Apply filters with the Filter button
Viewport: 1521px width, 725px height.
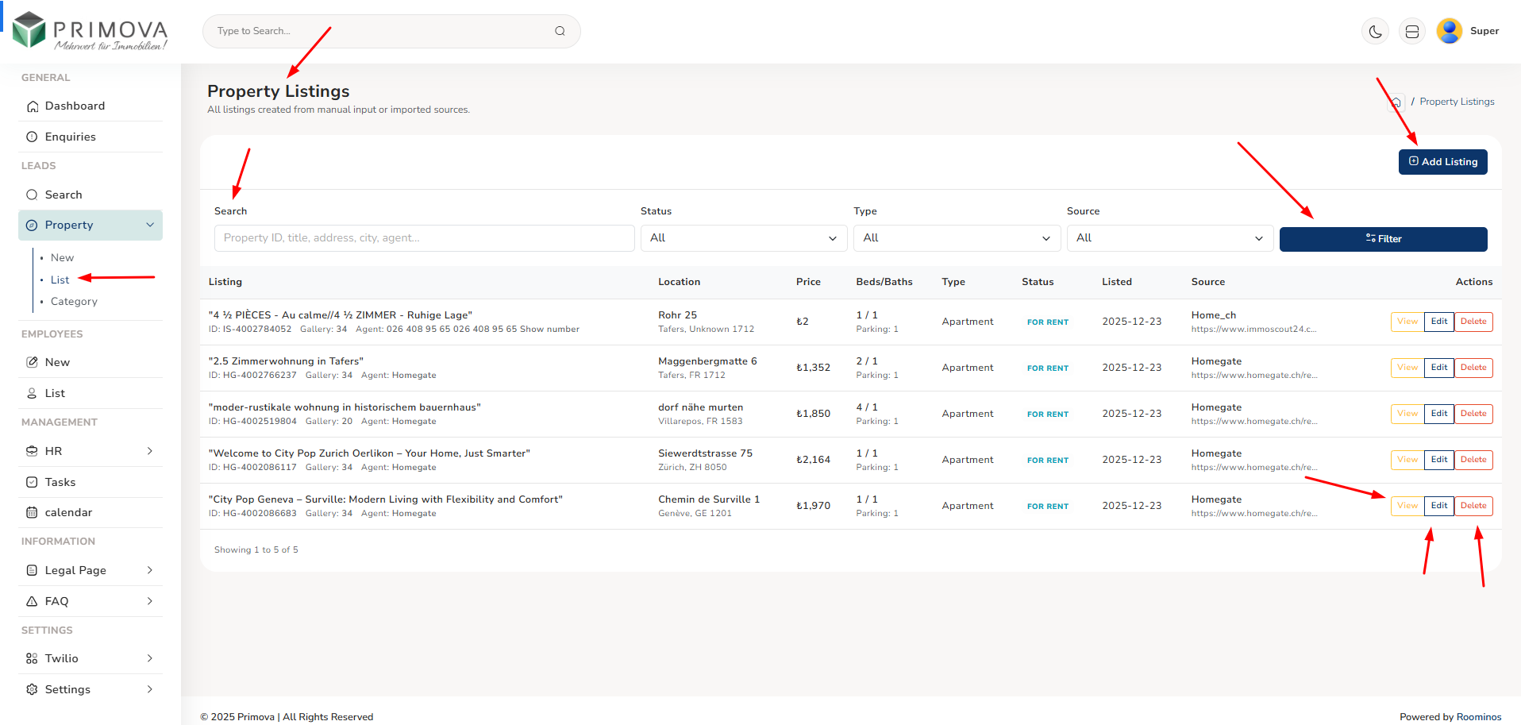(x=1383, y=239)
